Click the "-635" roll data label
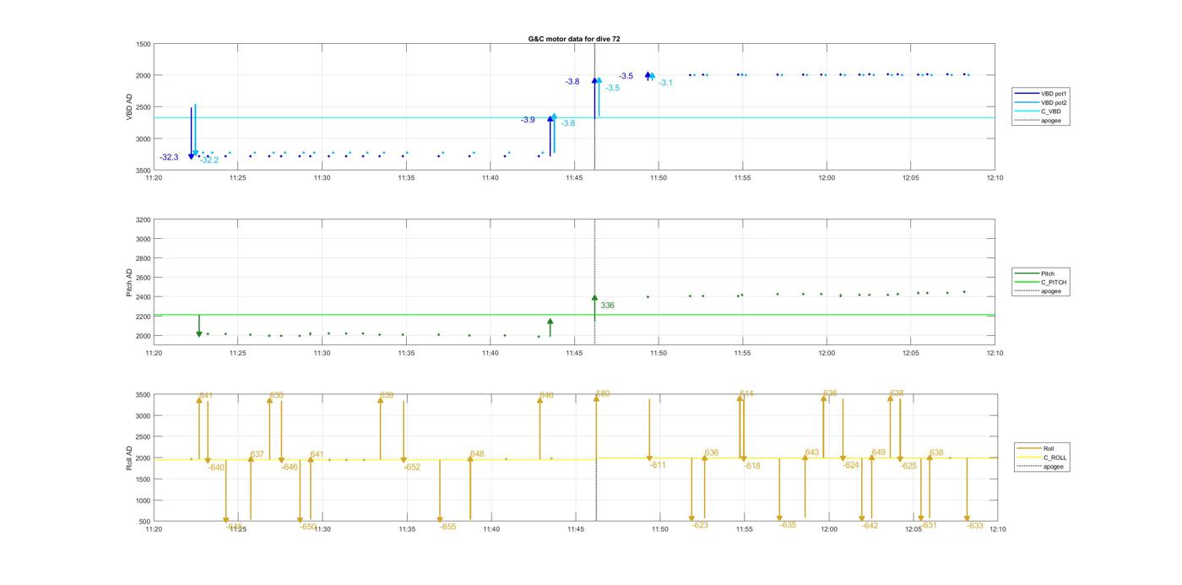This screenshot has height=585, width=1182. click(x=788, y=525)
